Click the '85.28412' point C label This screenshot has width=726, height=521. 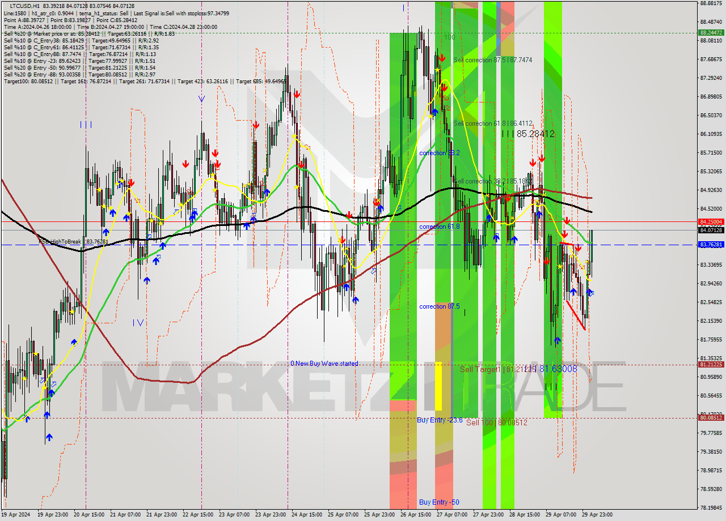[535, 134]
